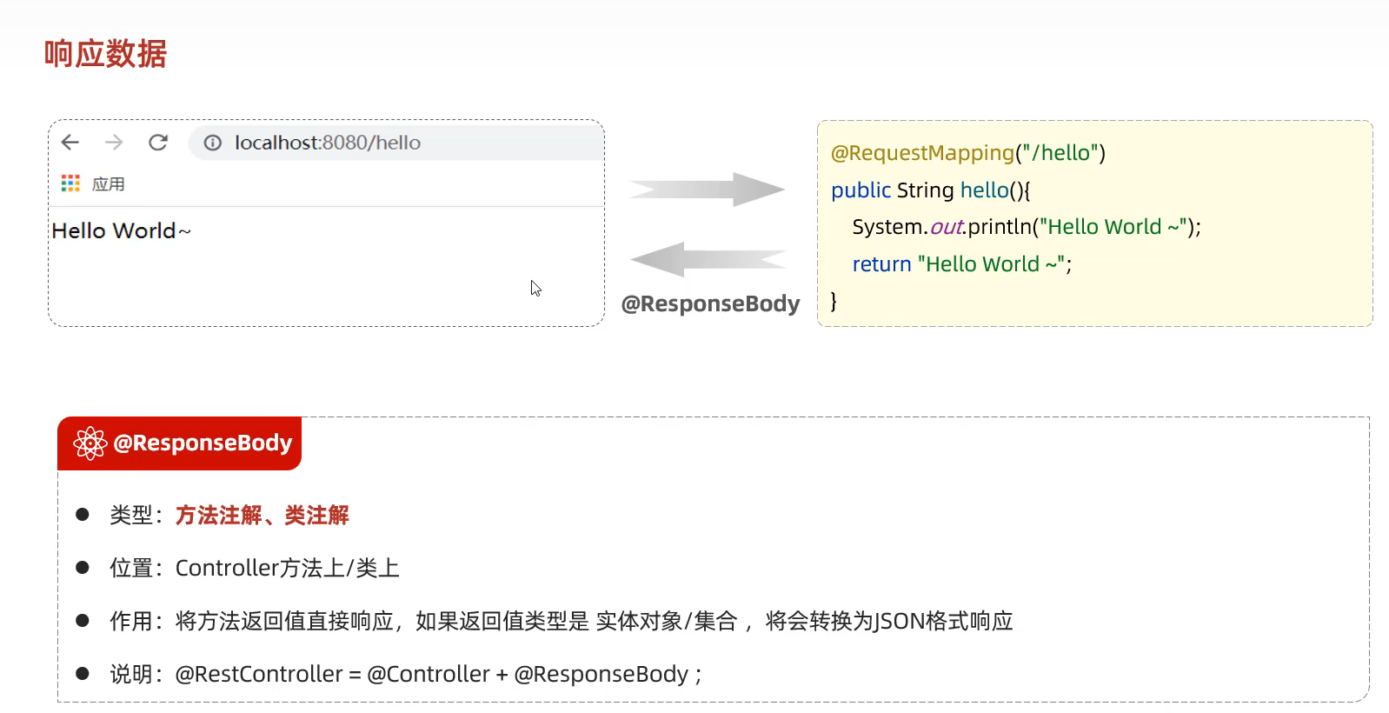Click the atom icon in the red badge
The height and width of the screenshot is (713, 1389).
point(90,443)
